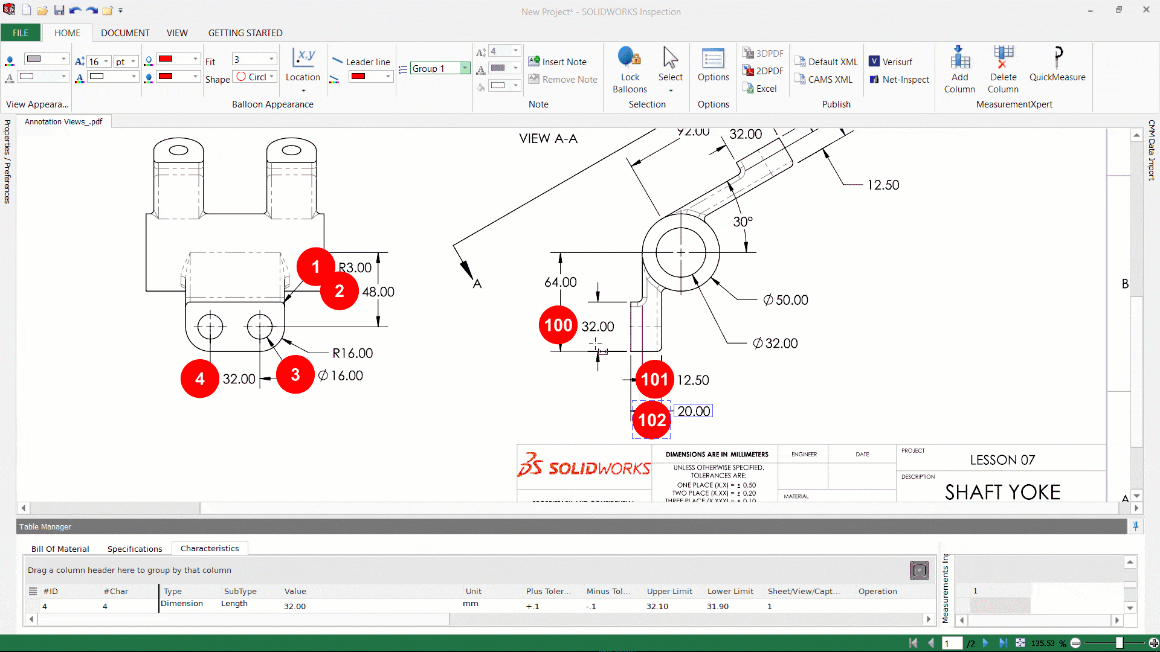The image size is (1160, 652).
Task: Click the Select cursor tool
Action: (x=670, y=57)
